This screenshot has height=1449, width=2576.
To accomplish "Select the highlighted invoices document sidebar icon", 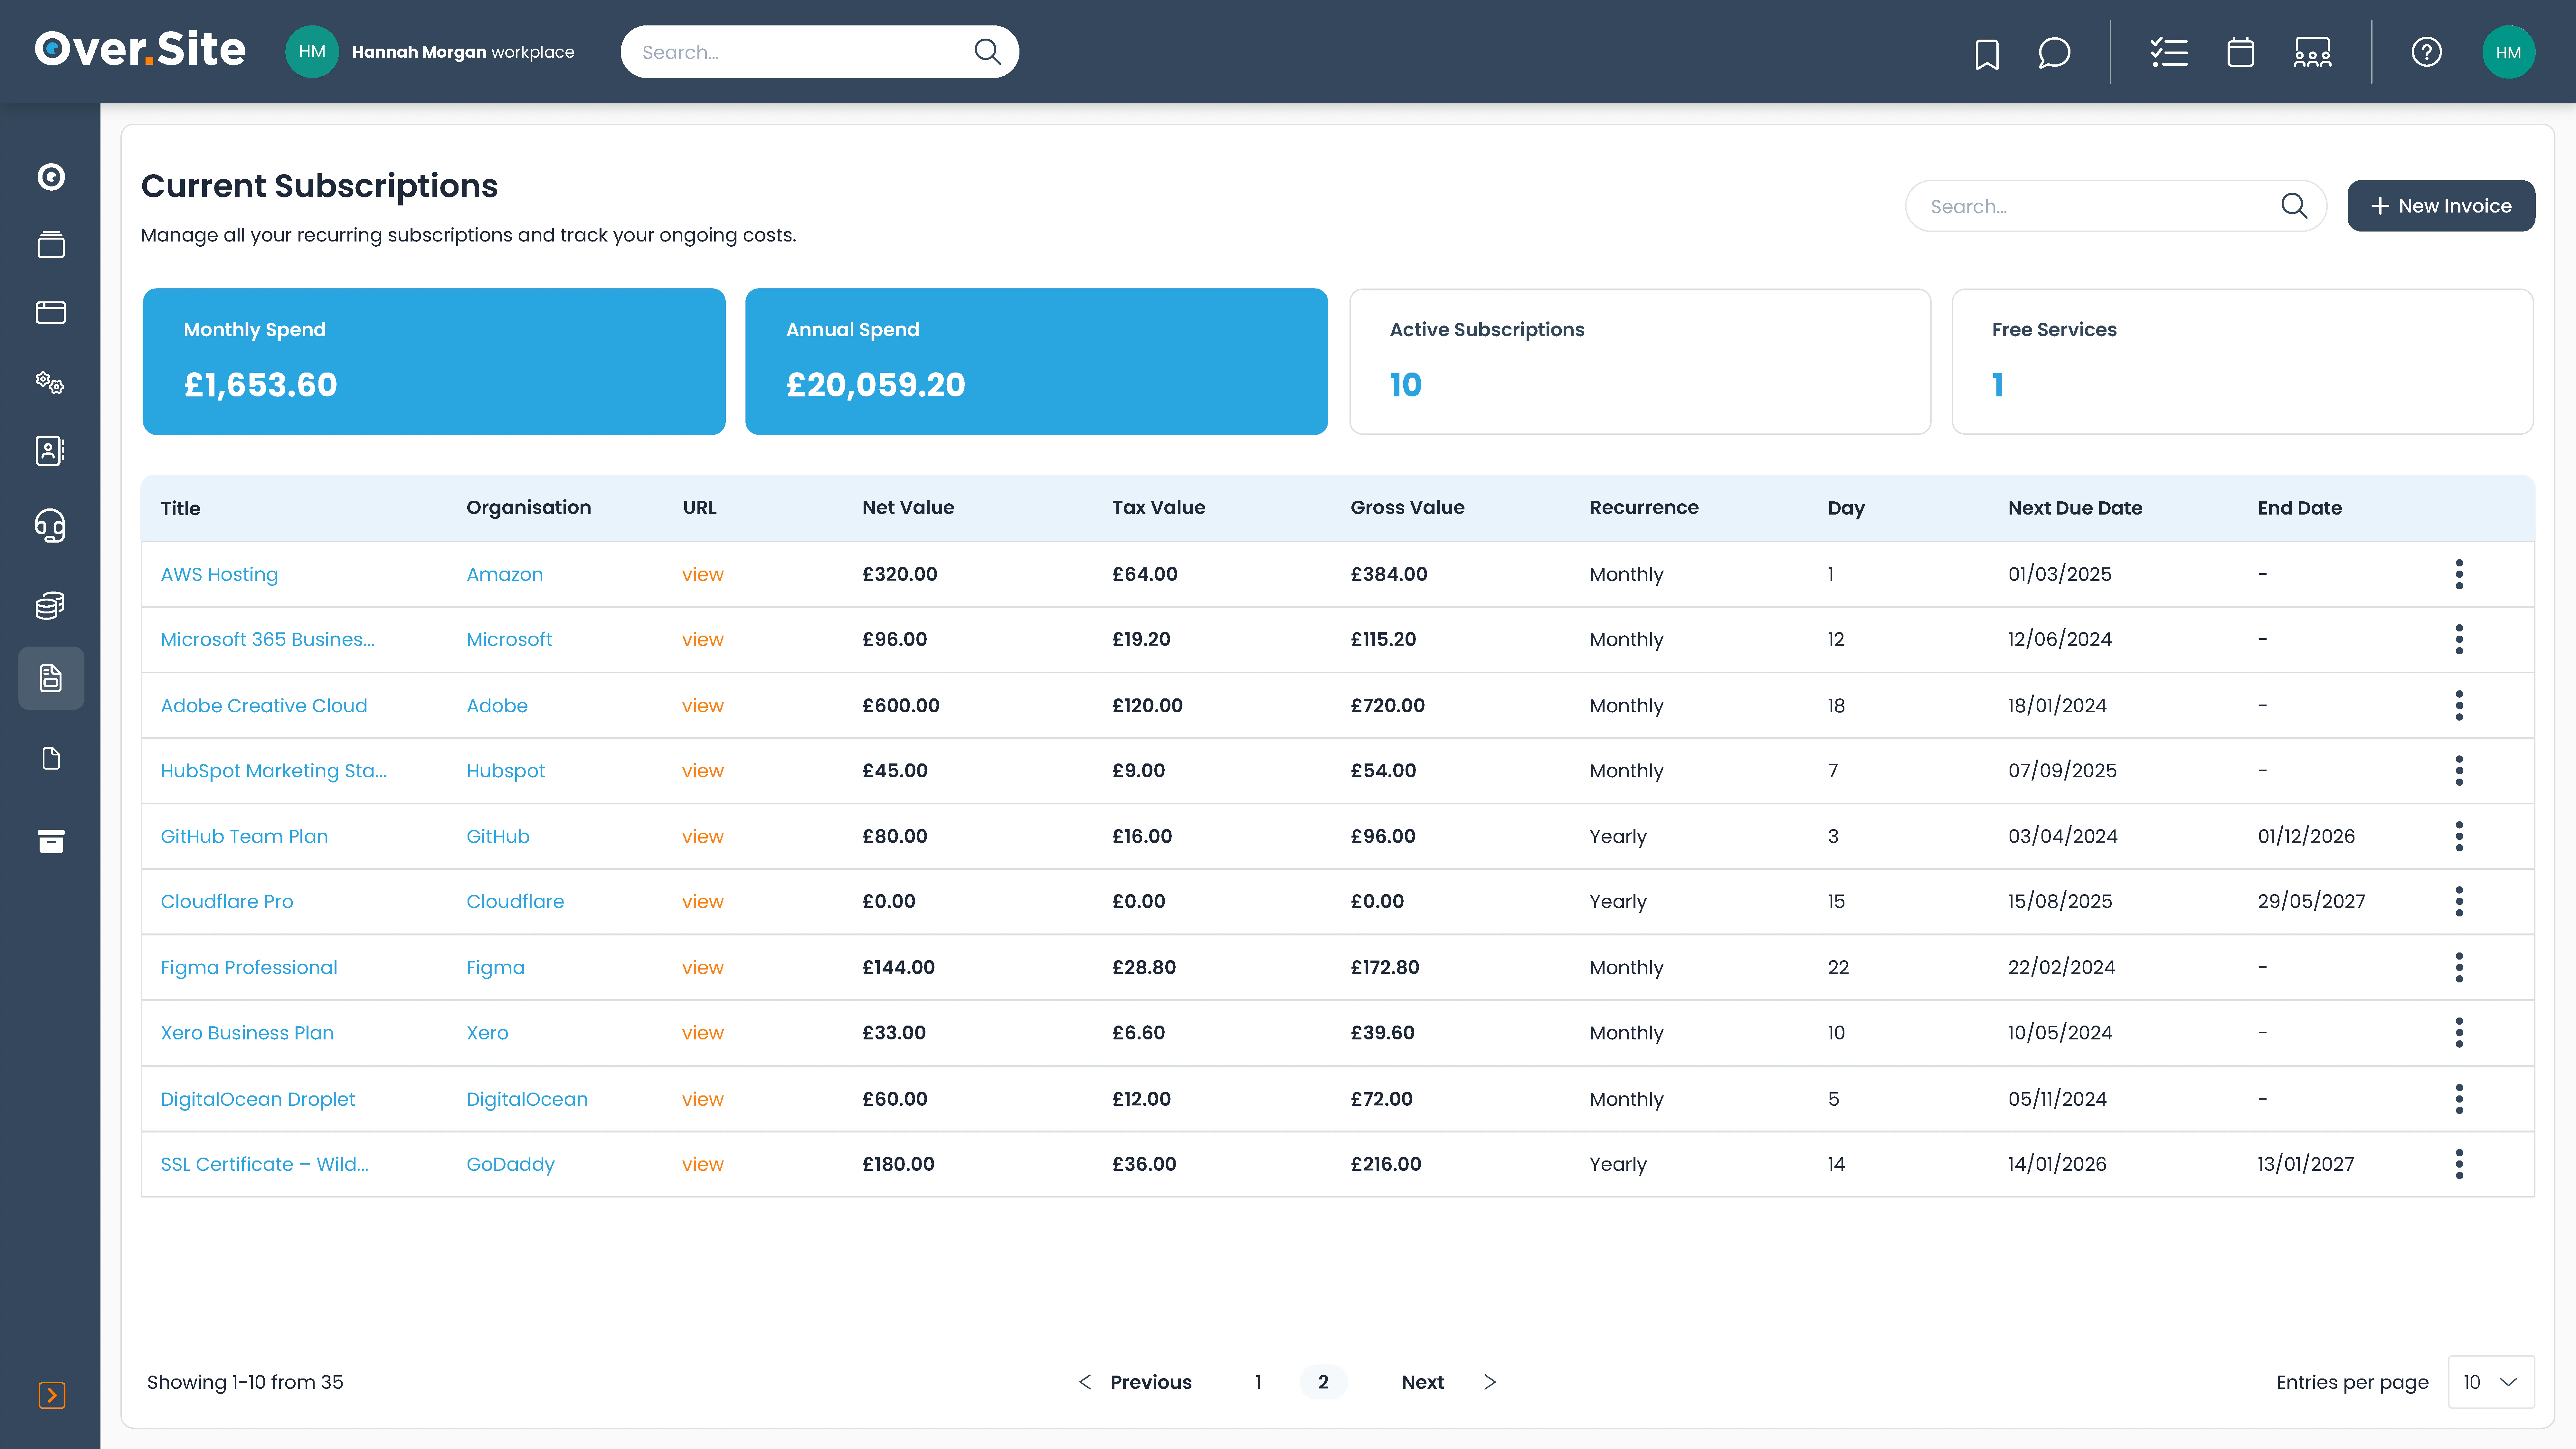I will click(x=51, y=678).
